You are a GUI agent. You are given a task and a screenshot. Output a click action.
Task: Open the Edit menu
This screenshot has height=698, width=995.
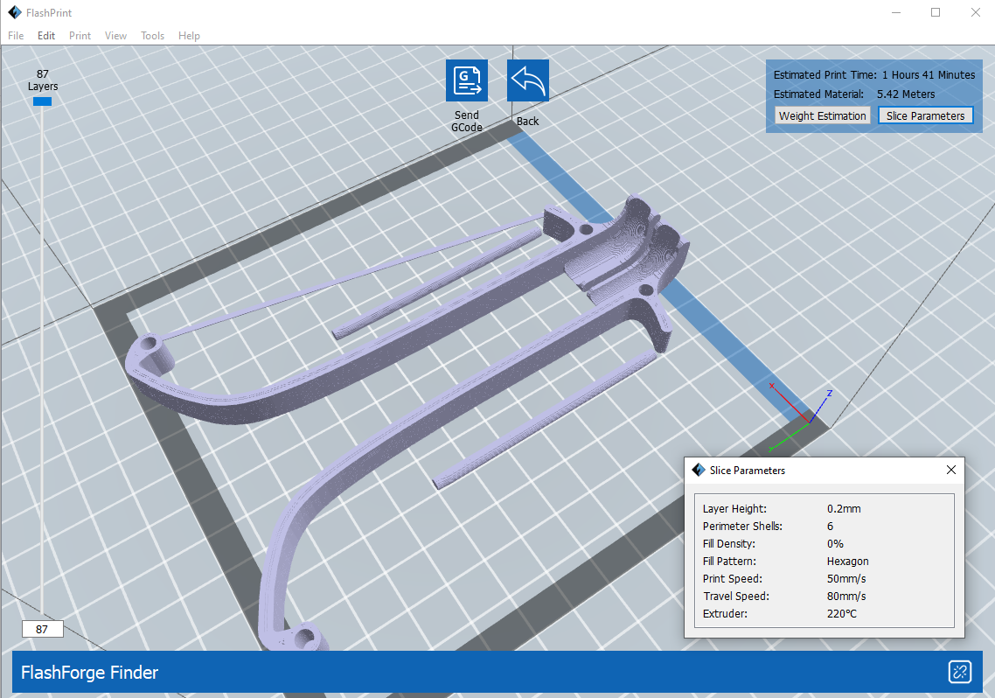coord(46,36)
